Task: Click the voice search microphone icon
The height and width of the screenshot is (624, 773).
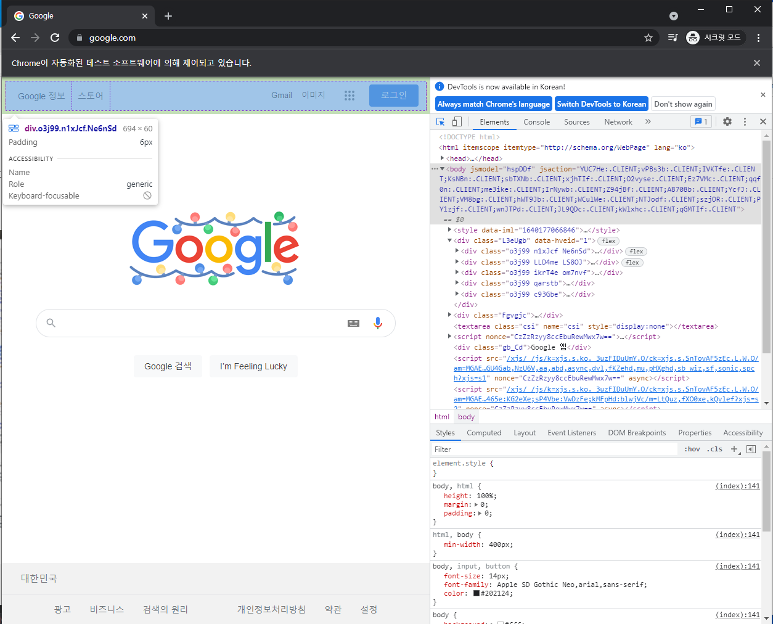Action: pyautogui.click(x=378, y=323)
